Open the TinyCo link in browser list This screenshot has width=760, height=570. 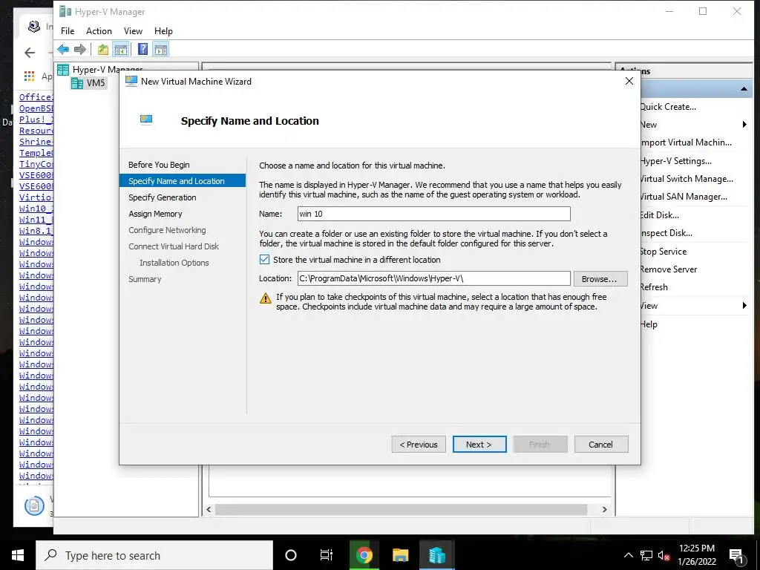36,164
